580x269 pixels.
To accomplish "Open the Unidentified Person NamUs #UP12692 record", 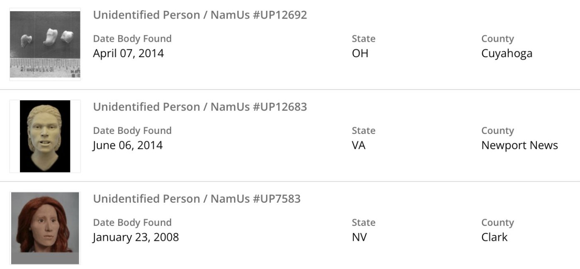I will [200, 15].
